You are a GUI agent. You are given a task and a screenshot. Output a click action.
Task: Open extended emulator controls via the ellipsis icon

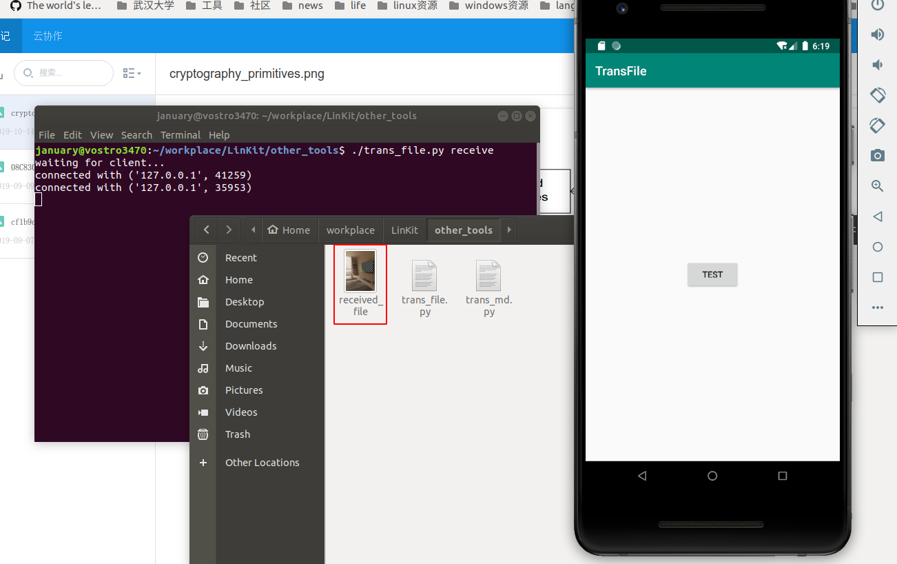tap(877, 308)
